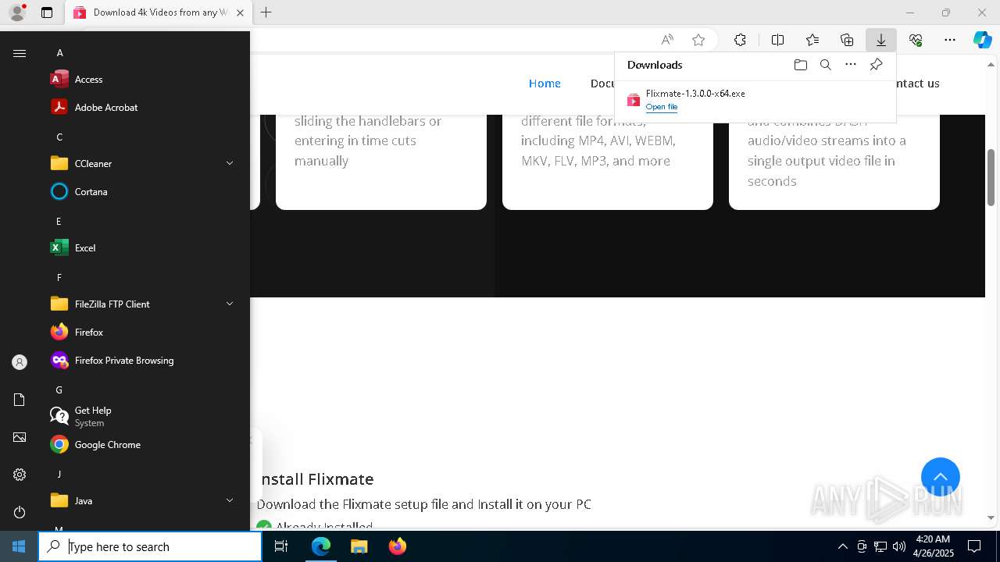The width and height of the screenshot is (1000, 562).
Task: Toggle Split screen in Edge toolbar
Action: click(x=777, y=40)
